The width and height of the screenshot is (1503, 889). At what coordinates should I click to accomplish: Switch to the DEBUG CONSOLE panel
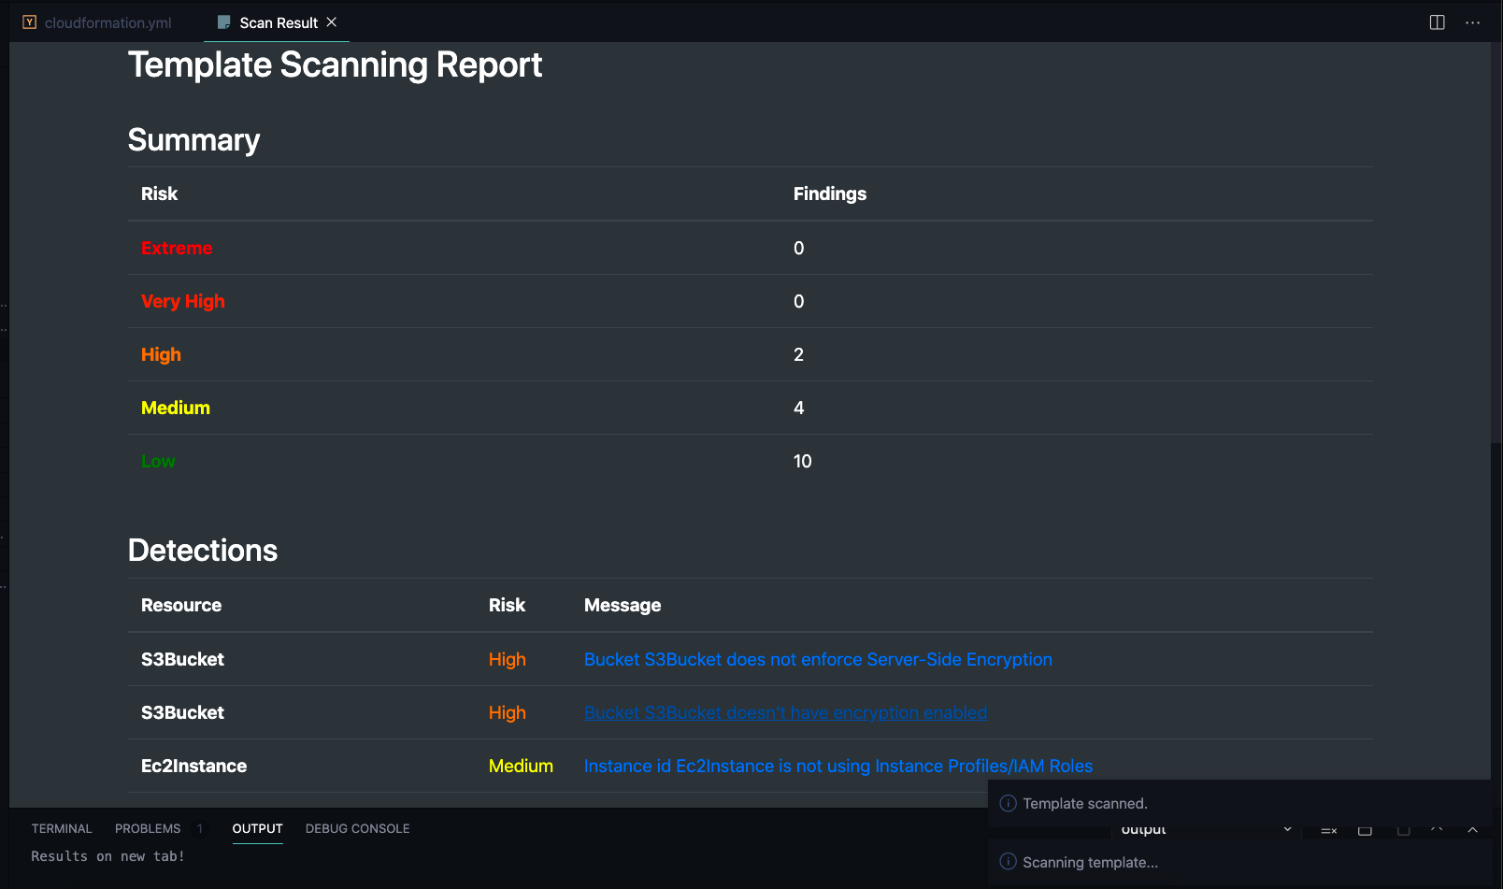coord(357,828)
